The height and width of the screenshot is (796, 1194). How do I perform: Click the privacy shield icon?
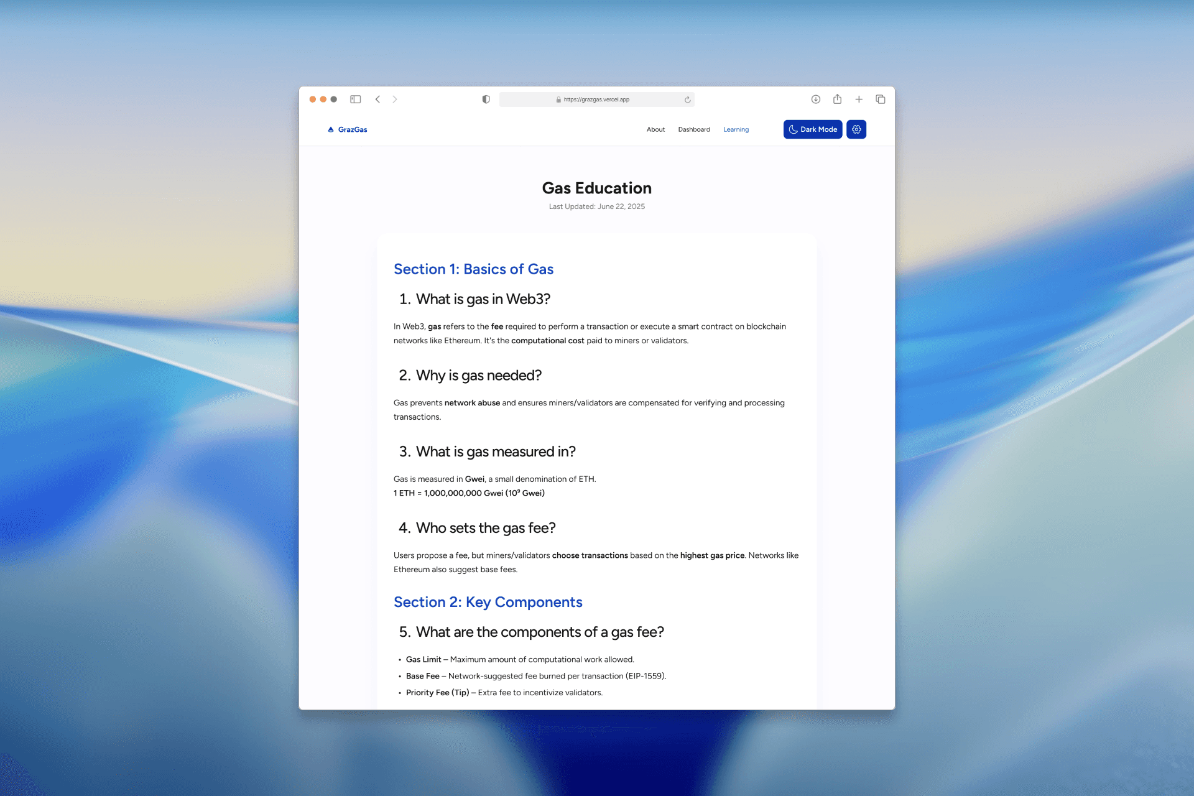(x=486, y=99)
